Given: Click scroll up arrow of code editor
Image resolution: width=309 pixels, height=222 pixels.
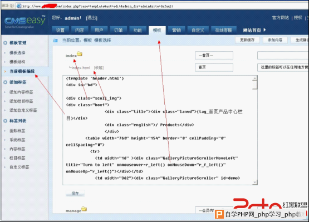Looking at the screenshot, I should [x=254, y=78].
